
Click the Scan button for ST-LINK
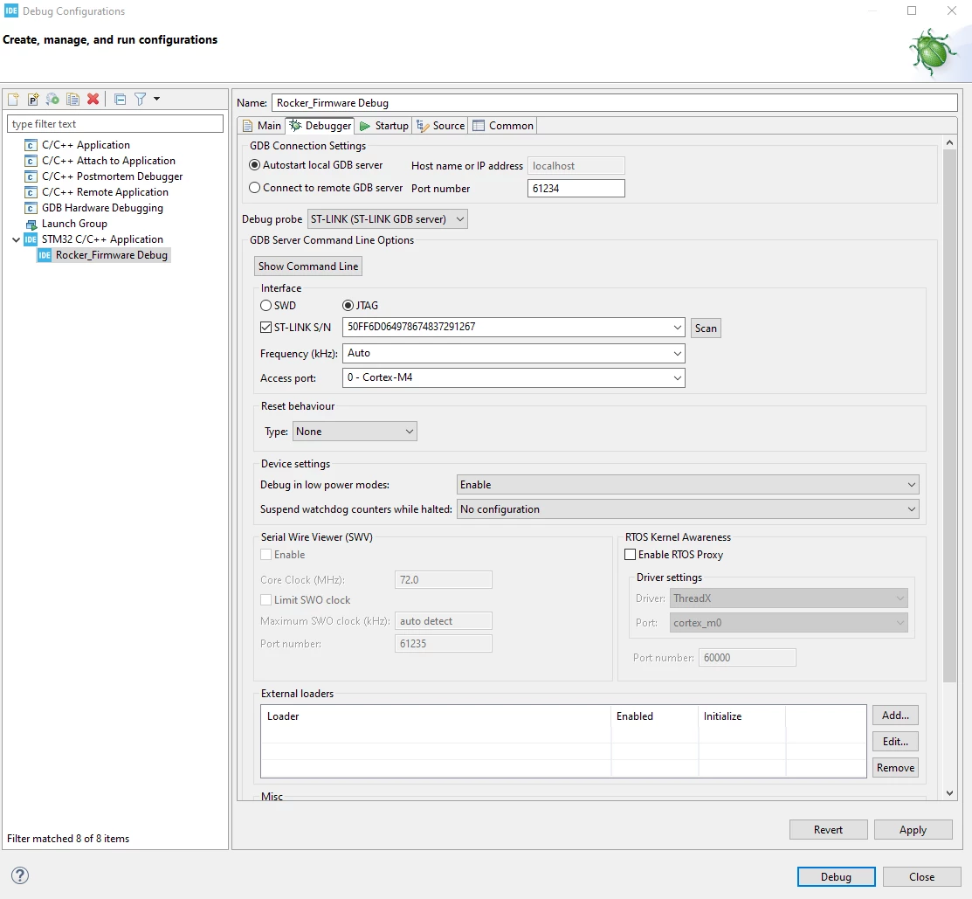[706, 328]
